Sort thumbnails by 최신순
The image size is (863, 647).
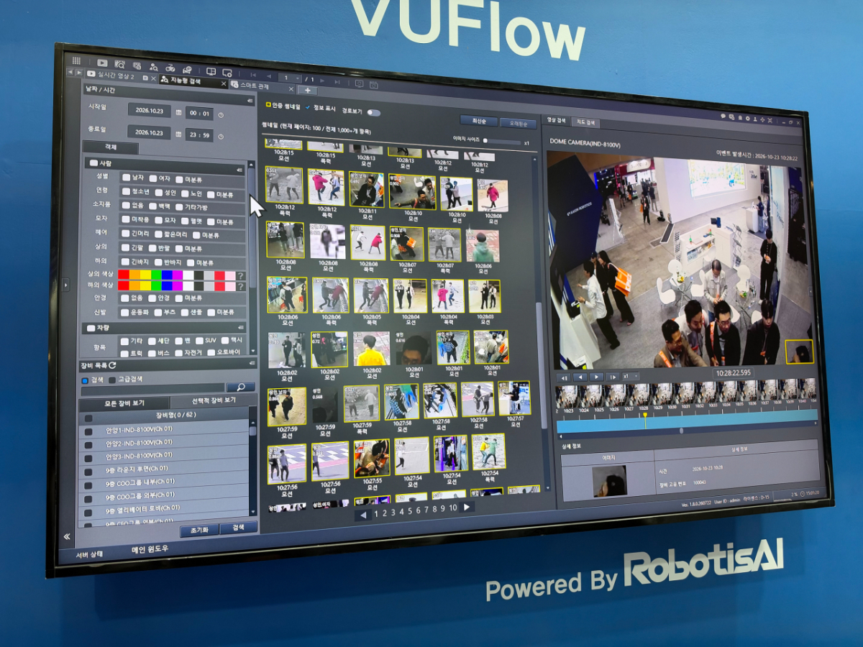coord(478,121)
